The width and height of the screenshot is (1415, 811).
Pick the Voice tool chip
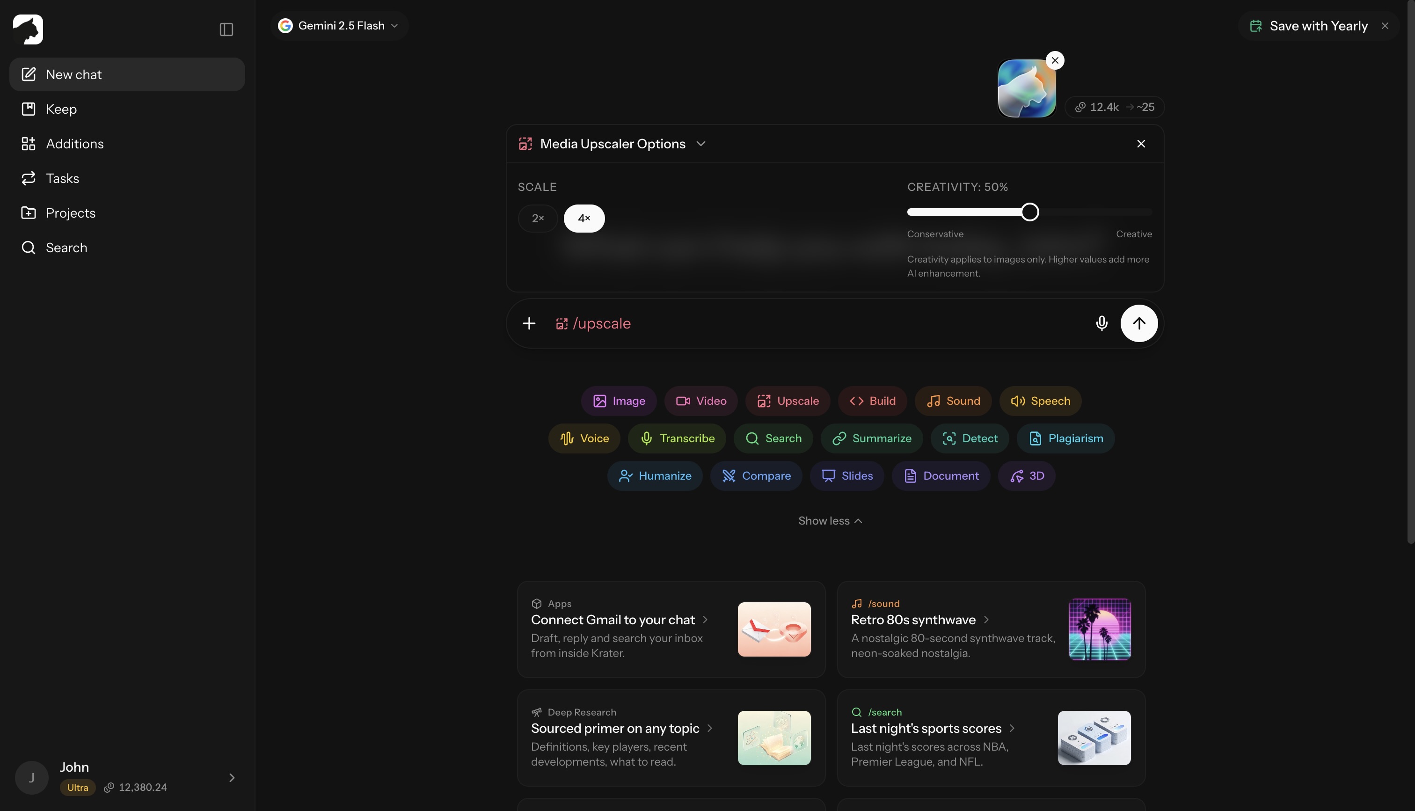click(x=584, y=438)
